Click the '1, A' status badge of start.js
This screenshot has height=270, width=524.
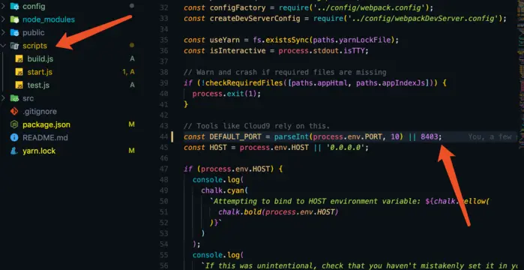(128, 72)
